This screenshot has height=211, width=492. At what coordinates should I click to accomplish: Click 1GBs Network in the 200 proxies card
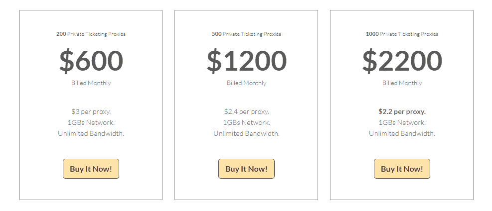[91, 122]
